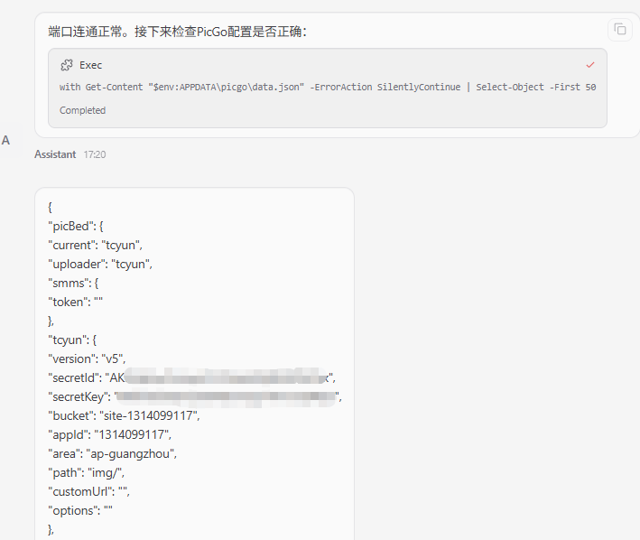Image resolution: width=640 pixels, height=540 pixels.
Task: Click the "secretKey" line
Action: 195,396
